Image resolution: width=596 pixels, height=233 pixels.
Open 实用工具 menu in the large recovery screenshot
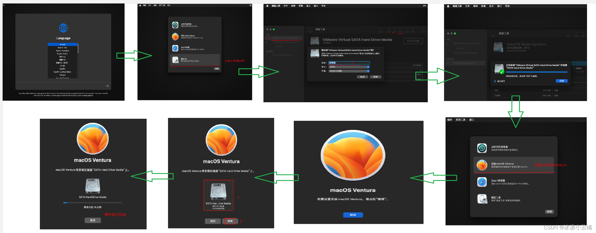pos(460,120)
